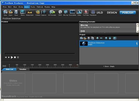Image resolution: width=139 pixels, height=101 pixels.
Task: Switch to the BUILD workspace
Action: pyautogui.click(x=100, y=13)
